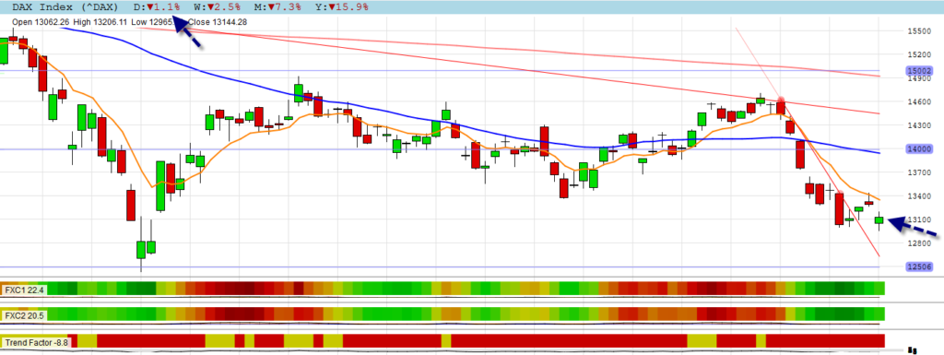944x355 pixels.
Task: Select the "Close 13144.28" price readout
Action: [218, 22]
